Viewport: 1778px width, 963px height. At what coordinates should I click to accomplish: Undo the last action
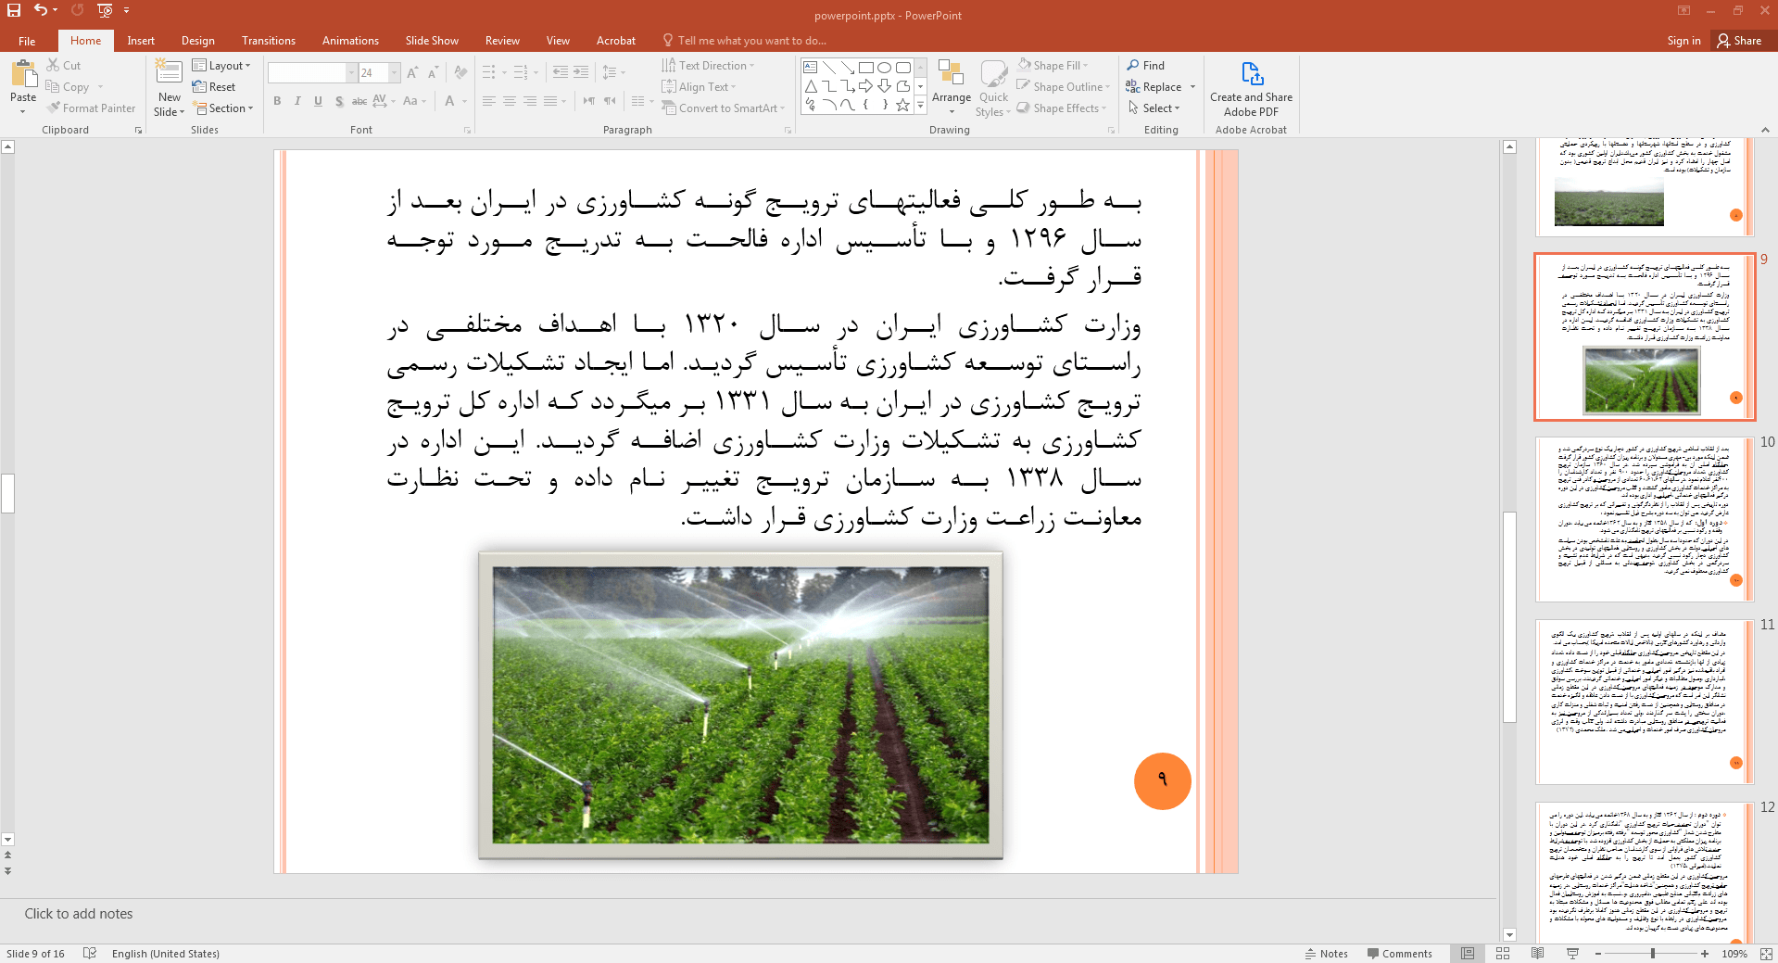(x=40, y=10)
